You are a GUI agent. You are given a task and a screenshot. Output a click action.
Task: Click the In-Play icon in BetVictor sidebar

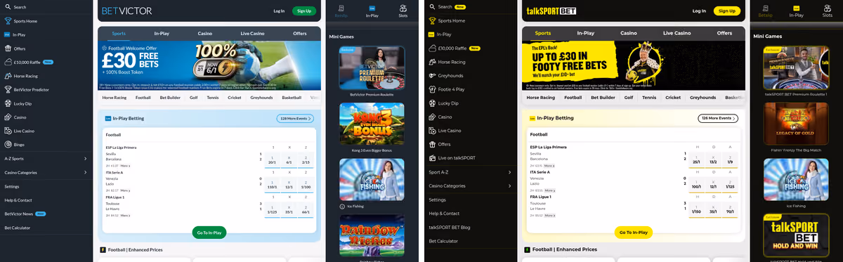coord(7,34)
